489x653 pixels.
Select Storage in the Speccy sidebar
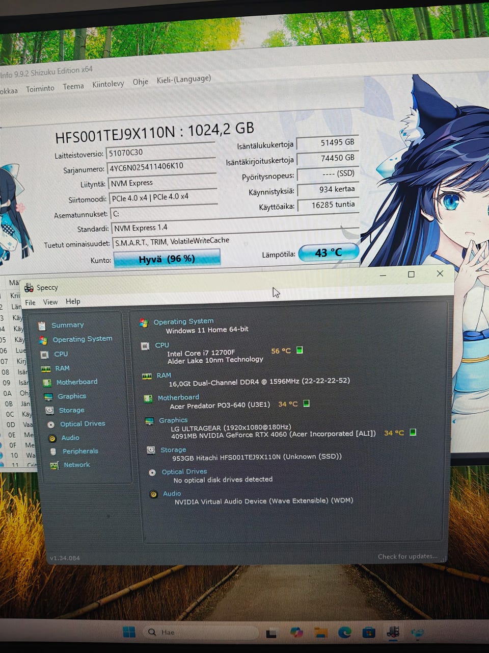(x=71, y=410)
